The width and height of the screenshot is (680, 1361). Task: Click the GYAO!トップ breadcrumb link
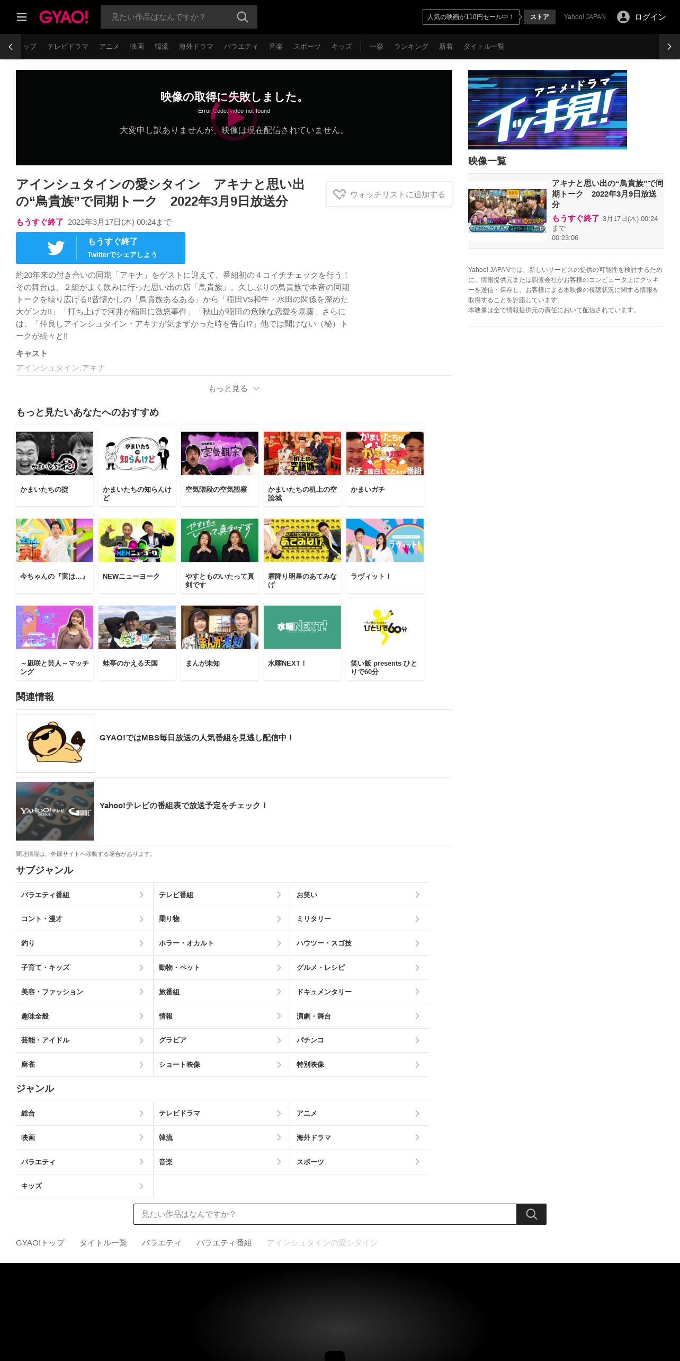tap(40, 1243)
